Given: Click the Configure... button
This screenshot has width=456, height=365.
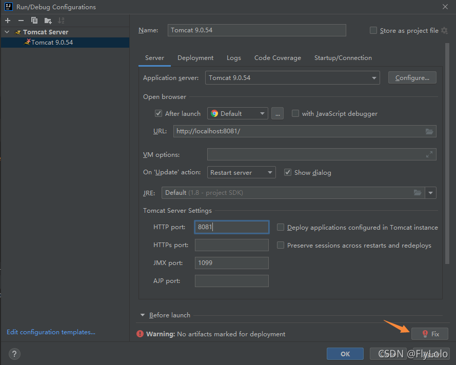Looking at the screenshot, I should 412,77.
